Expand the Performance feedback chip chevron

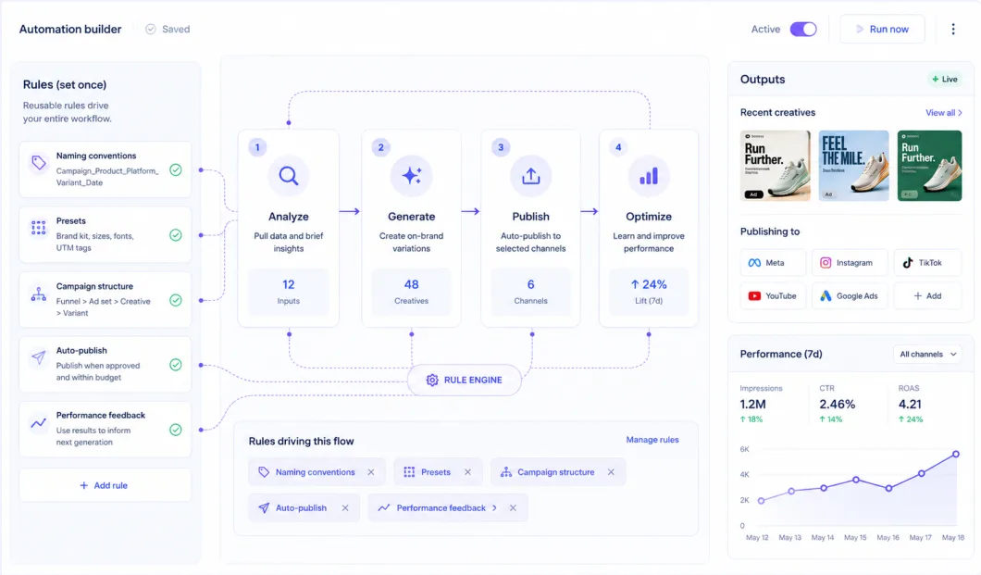pyautogui.click(x=494, y=508)
